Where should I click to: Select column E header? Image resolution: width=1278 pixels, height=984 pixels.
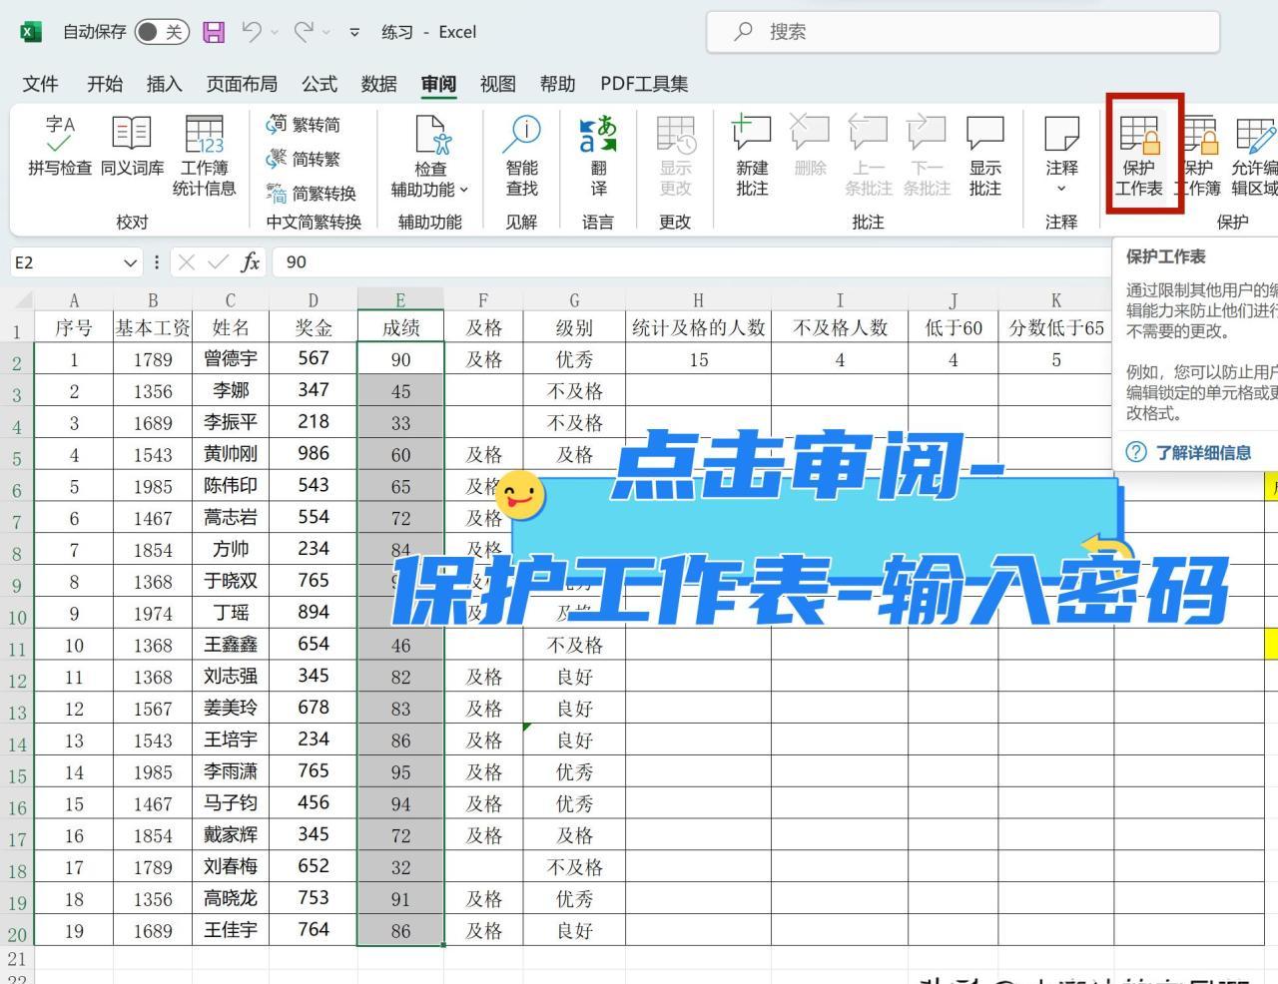(400, 299)
